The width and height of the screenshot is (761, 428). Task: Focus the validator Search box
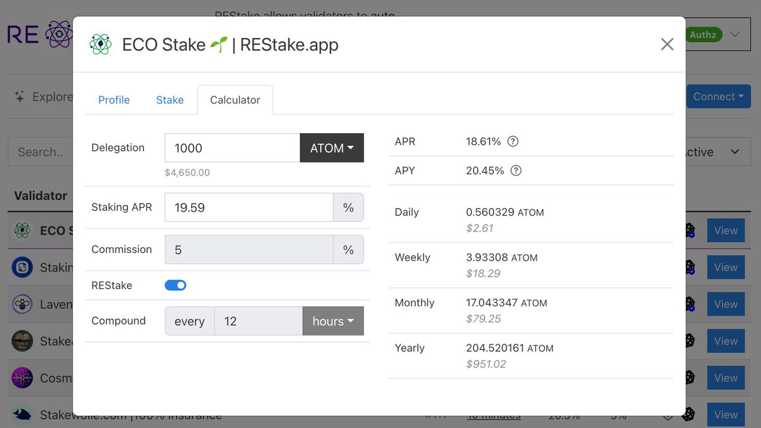41,152
